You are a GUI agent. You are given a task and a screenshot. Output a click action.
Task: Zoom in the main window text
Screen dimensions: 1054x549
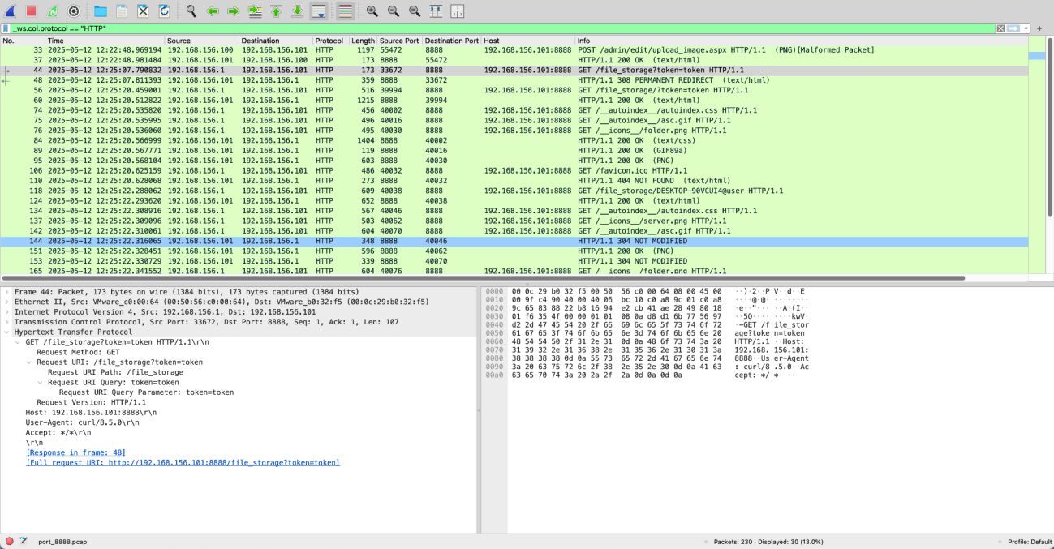[372, 11]
